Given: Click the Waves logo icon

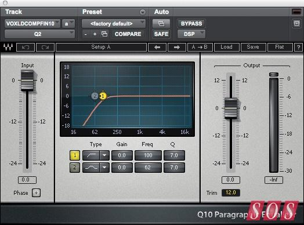Looking at the screenshot, I should click(8, 47).
